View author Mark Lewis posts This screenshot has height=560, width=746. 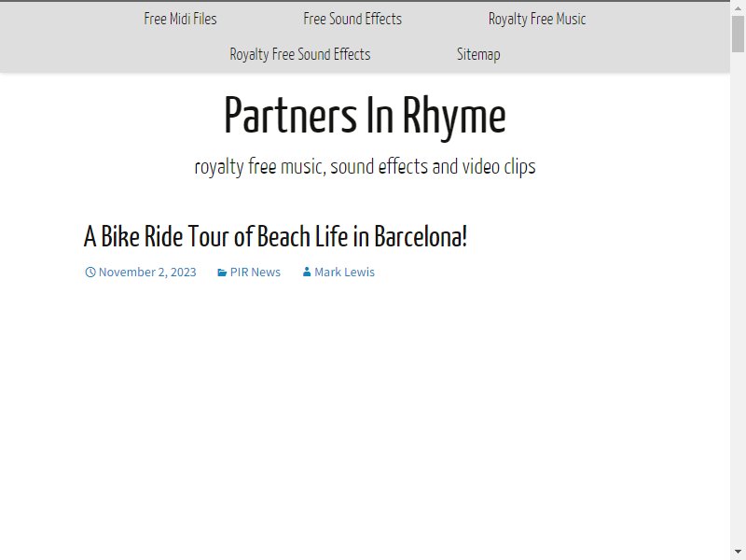coord(344,272)
